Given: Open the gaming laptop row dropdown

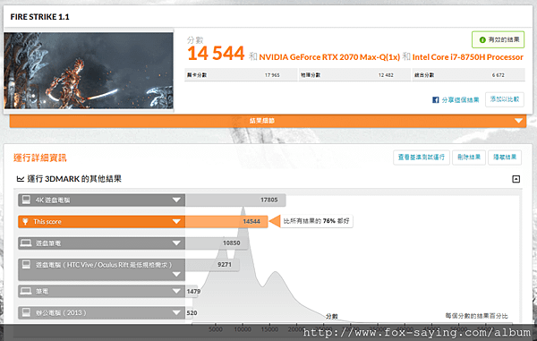Looking at the screenshot, I should tap(176, 243).
